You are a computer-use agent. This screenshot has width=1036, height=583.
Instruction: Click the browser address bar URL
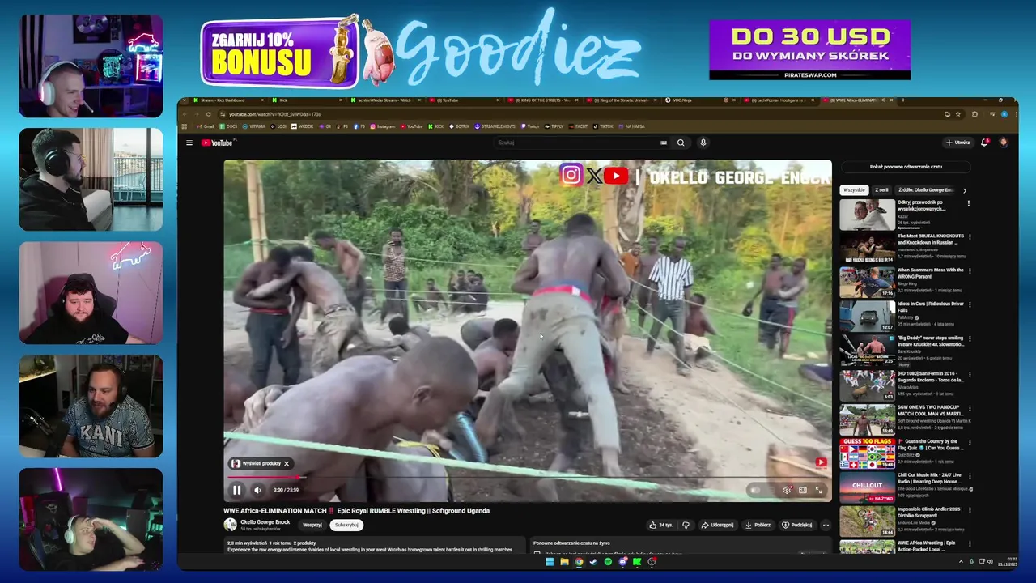pos(275,114)
